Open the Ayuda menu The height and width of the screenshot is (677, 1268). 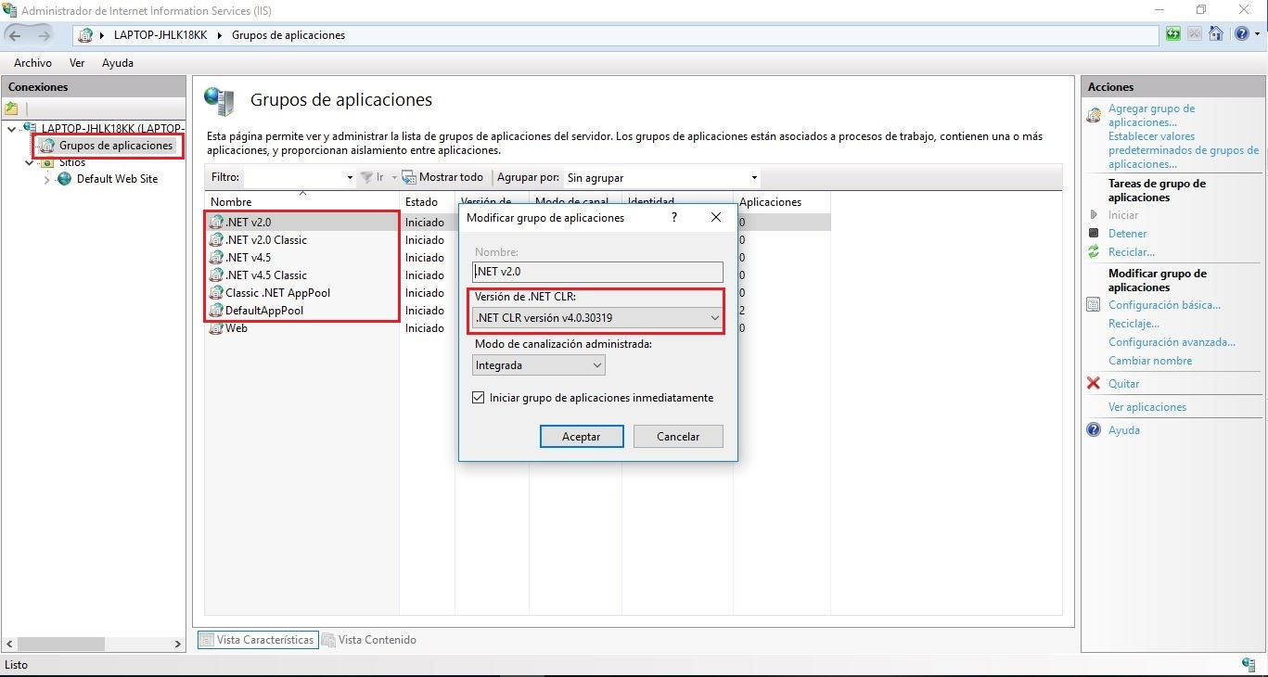click(118, 63)
